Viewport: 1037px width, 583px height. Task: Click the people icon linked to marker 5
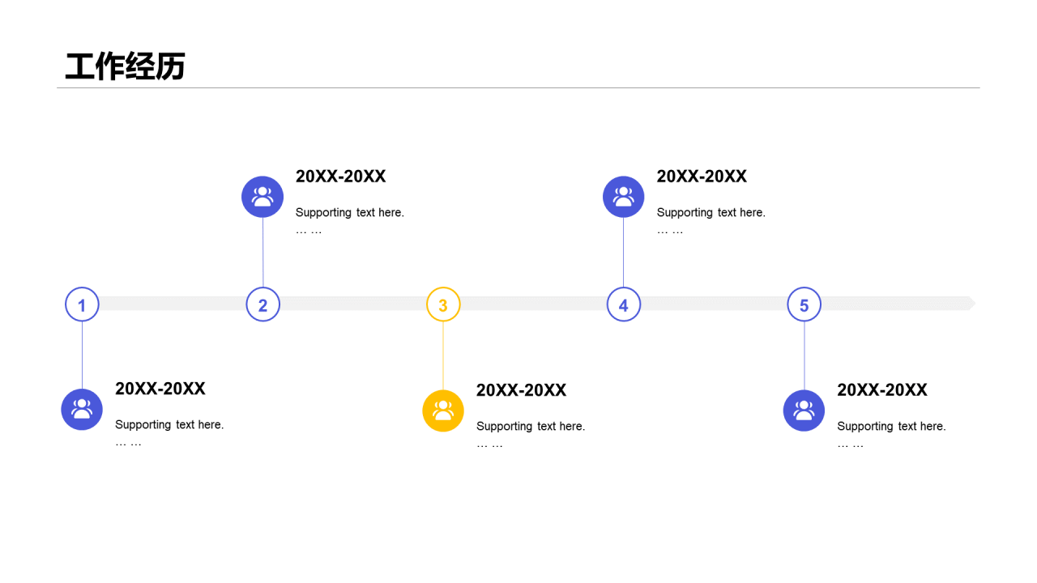(x=804, y=411)
